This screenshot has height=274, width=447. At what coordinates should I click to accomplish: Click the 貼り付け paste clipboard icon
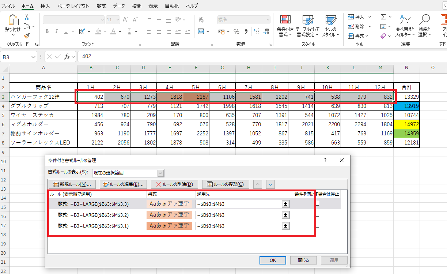pyautogui.click(x=13, y=20)
